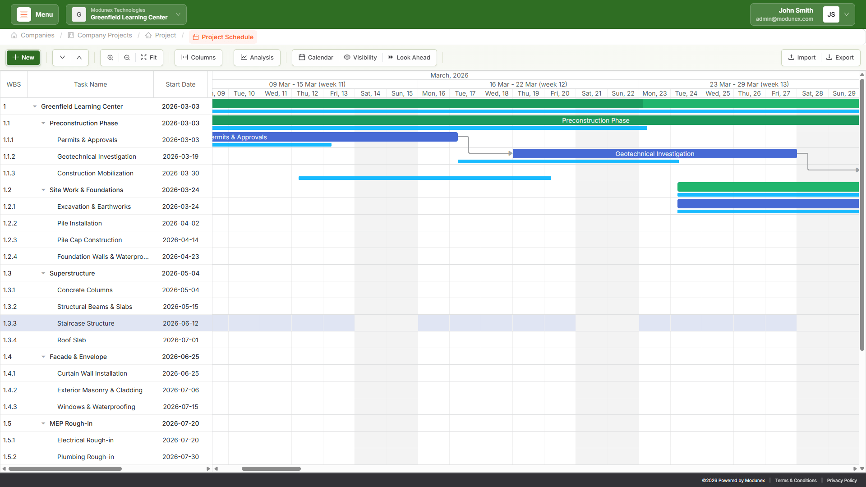The width and height of the screenshot is (866, 487).
Task: Click the New task button
Action: tap(23, 57)
